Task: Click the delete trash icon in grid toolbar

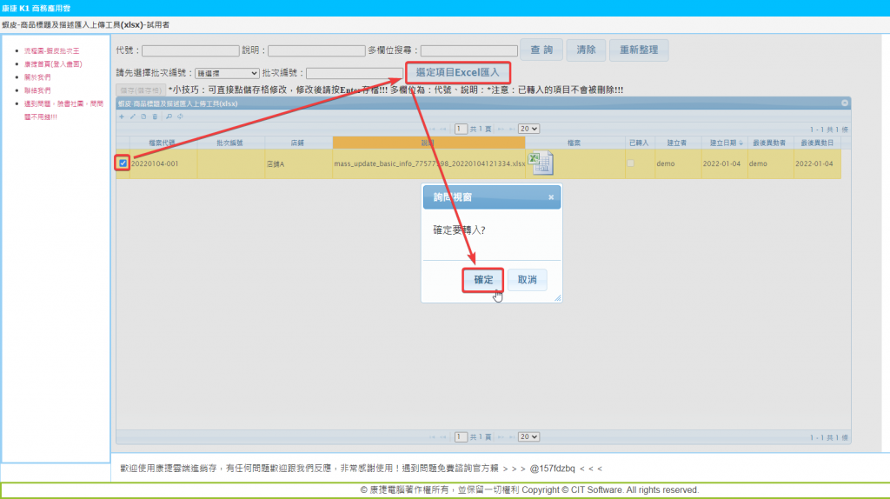Action: (155, 116)
